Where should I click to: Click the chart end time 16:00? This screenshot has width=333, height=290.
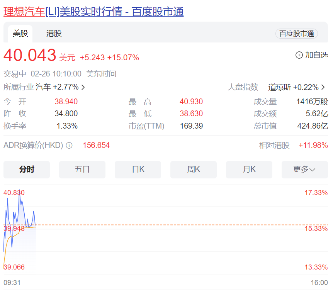point(319,283)
